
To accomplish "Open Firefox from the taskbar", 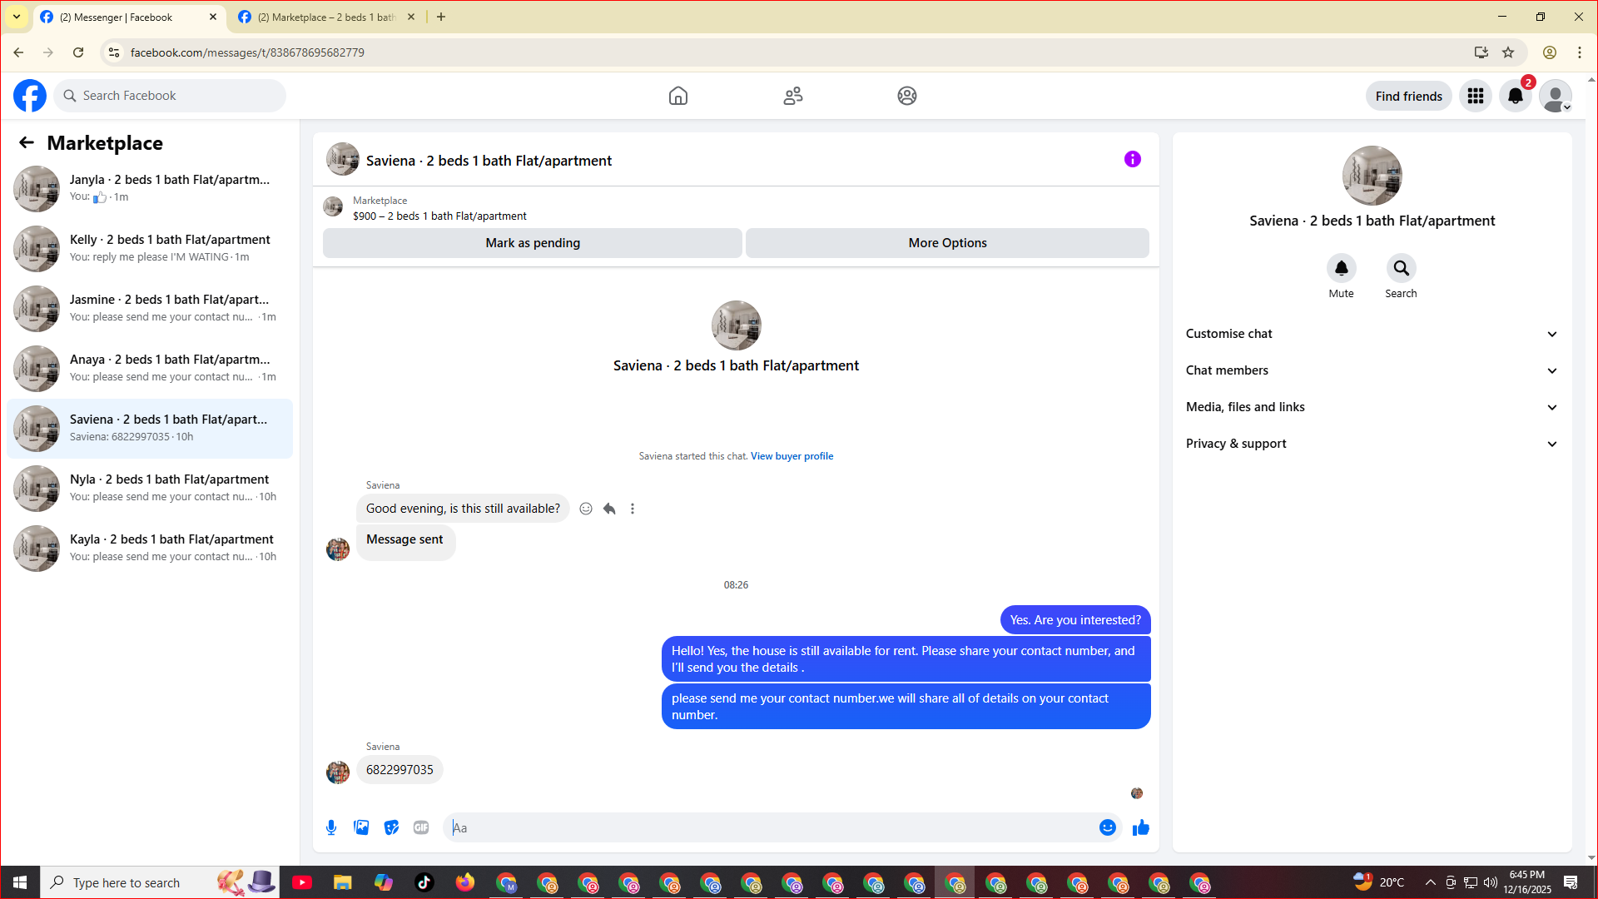I will tap(465, 882).
